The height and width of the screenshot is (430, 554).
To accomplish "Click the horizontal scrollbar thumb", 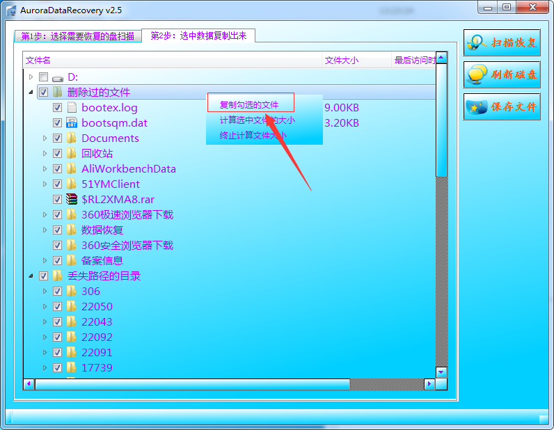I will click(192, 384).
